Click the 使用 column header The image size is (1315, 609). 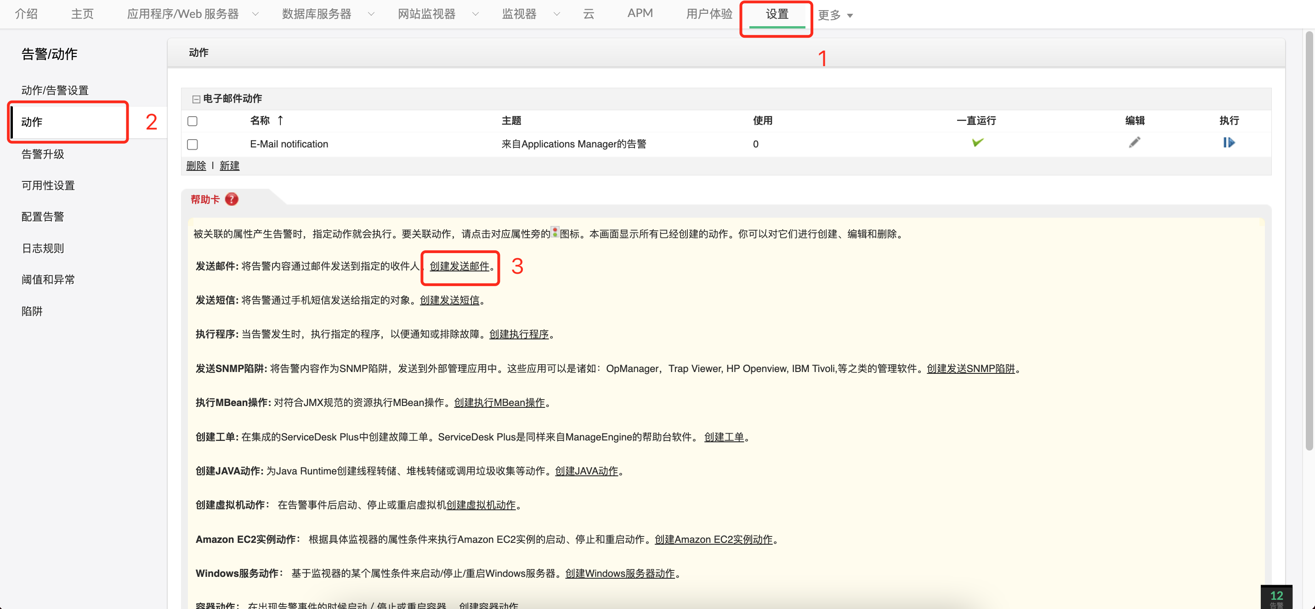(x=763, y=120)
